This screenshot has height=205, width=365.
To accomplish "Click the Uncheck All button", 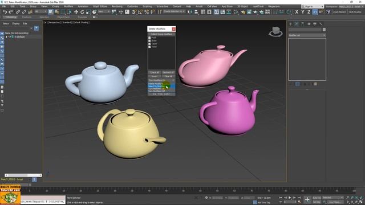I will (168, 72).
